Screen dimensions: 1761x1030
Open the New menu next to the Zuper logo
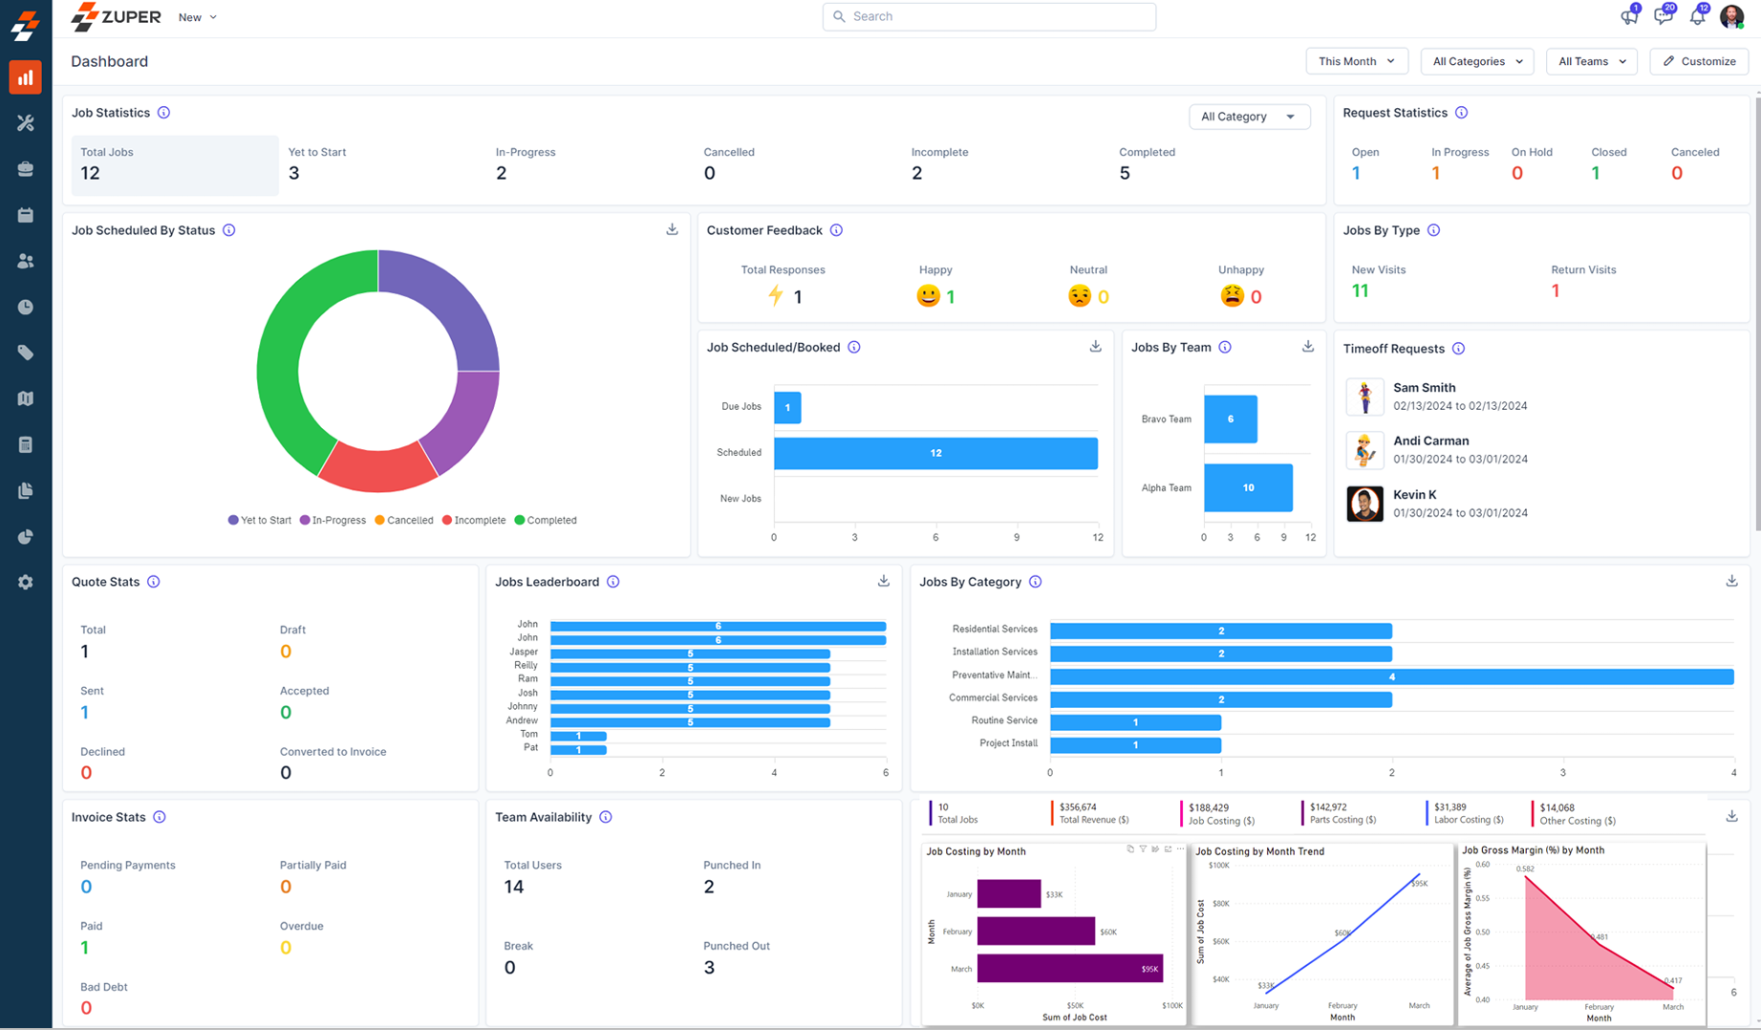(197, 16)
